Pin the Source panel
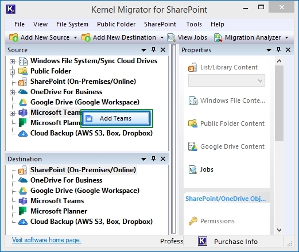This screenshot has width=299, height=252. (153, 50)
